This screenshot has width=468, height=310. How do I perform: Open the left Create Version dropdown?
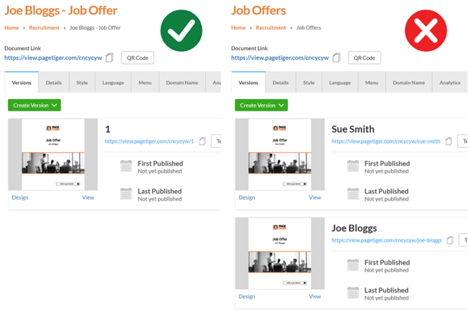34,105
